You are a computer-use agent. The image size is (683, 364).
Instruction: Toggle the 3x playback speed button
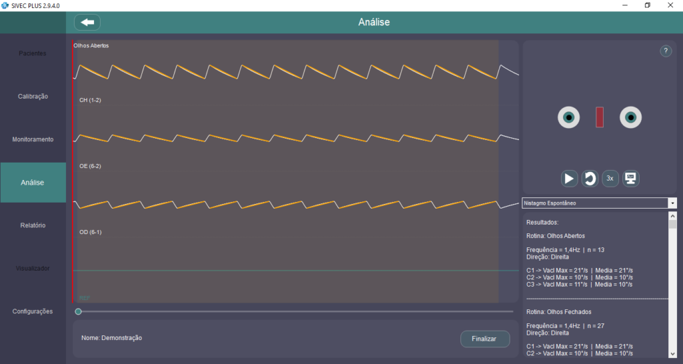tap(610, 178)
